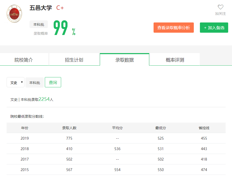Switch to the 招生计划 tab
The image size is (232, 180).
[x=74, y=59]
